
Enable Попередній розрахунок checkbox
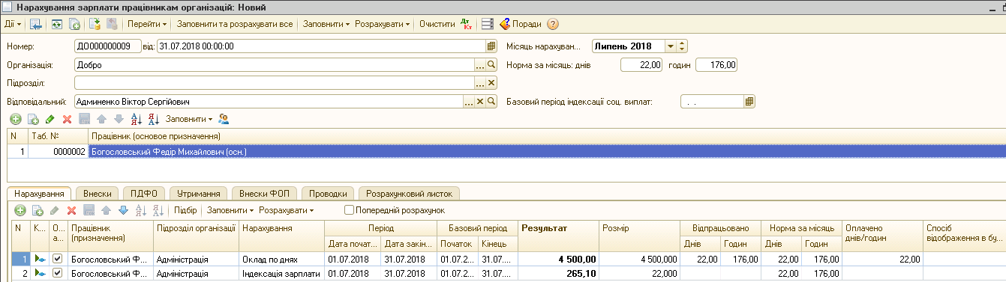point(349,211)
